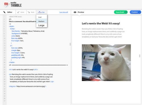
Task: Click the preview heading 'Let's remix the Web!'
Action: [x=101, y=23]
